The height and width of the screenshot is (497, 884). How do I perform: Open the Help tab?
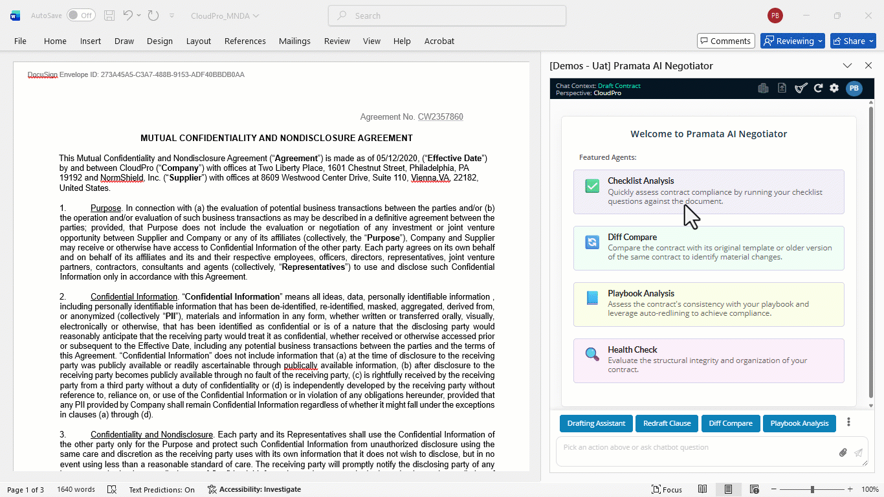[402, 41]
